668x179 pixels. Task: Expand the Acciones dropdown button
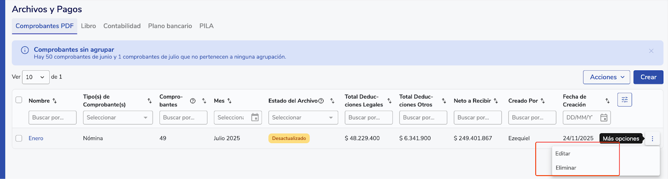pos(606,77)
